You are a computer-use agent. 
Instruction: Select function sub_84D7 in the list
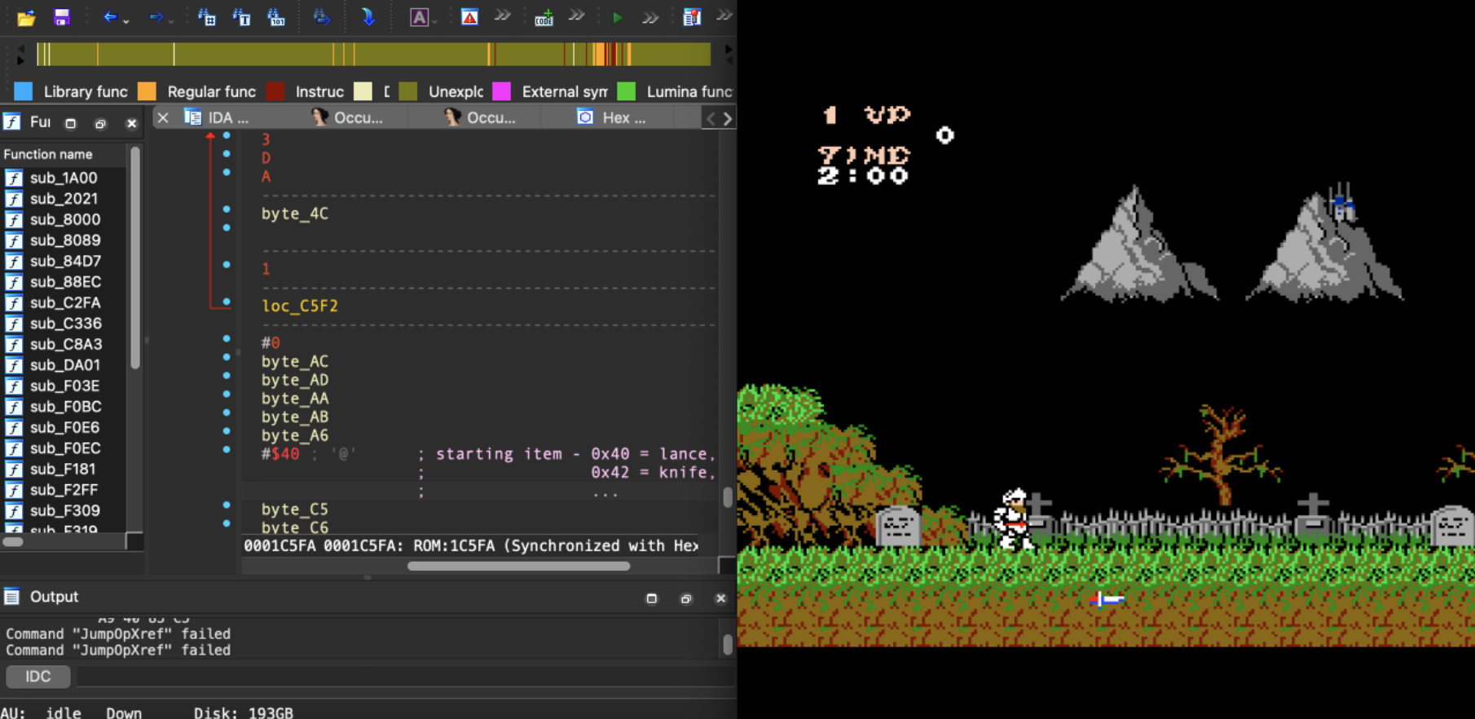[x=64, y=261]
